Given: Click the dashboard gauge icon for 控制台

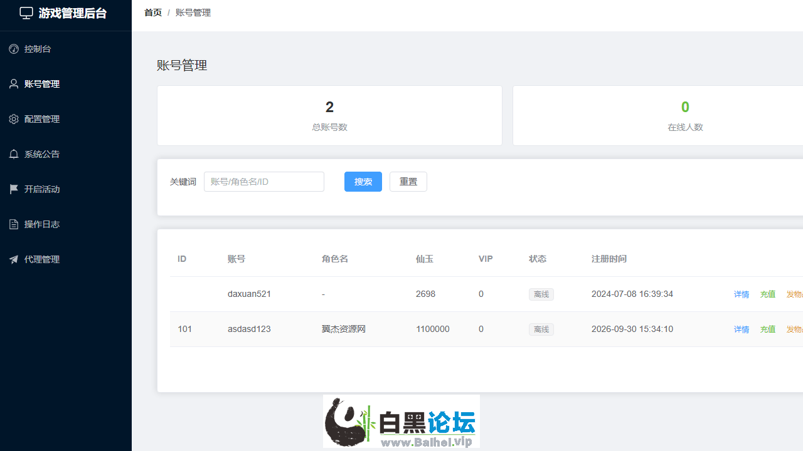Looking at the screenshot, I should coord(14,49).
